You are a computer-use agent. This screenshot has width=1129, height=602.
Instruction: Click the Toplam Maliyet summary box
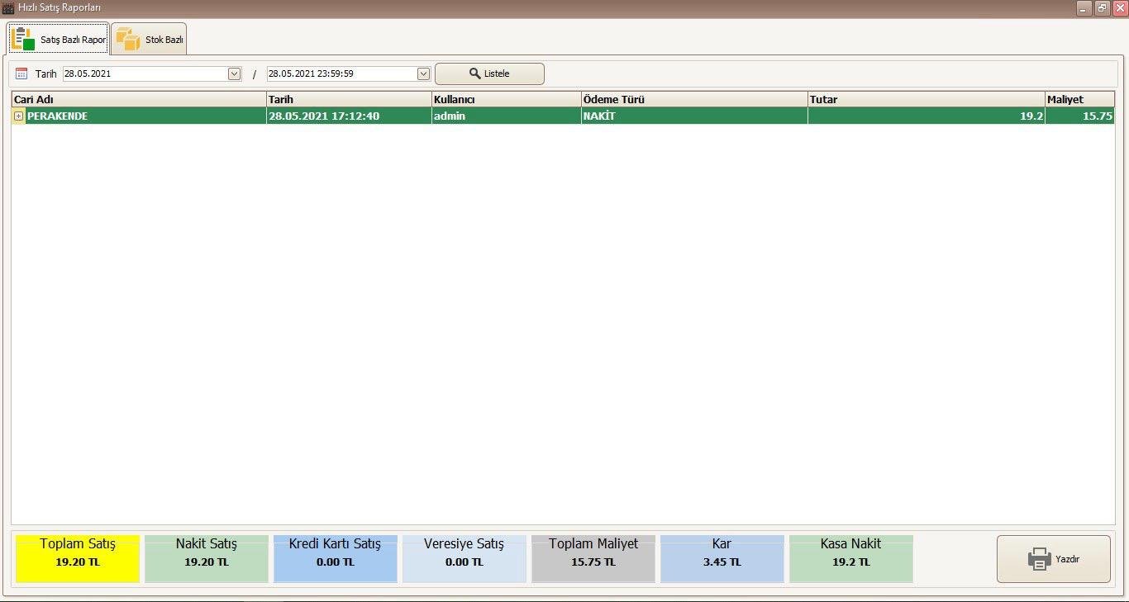click(x=593, y=558)
